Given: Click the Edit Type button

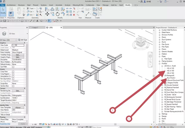Looking at the screenshot, I should tap(23, 40).
